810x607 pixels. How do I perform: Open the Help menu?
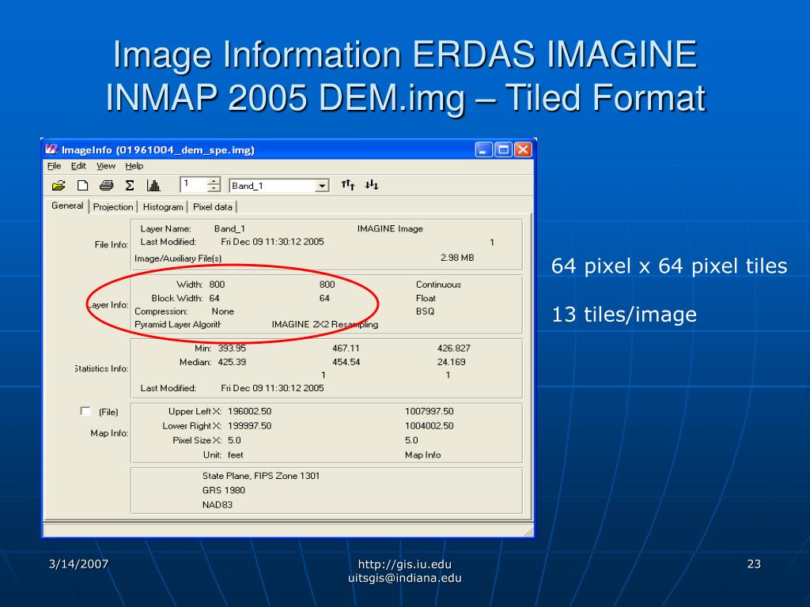[134, 166]
